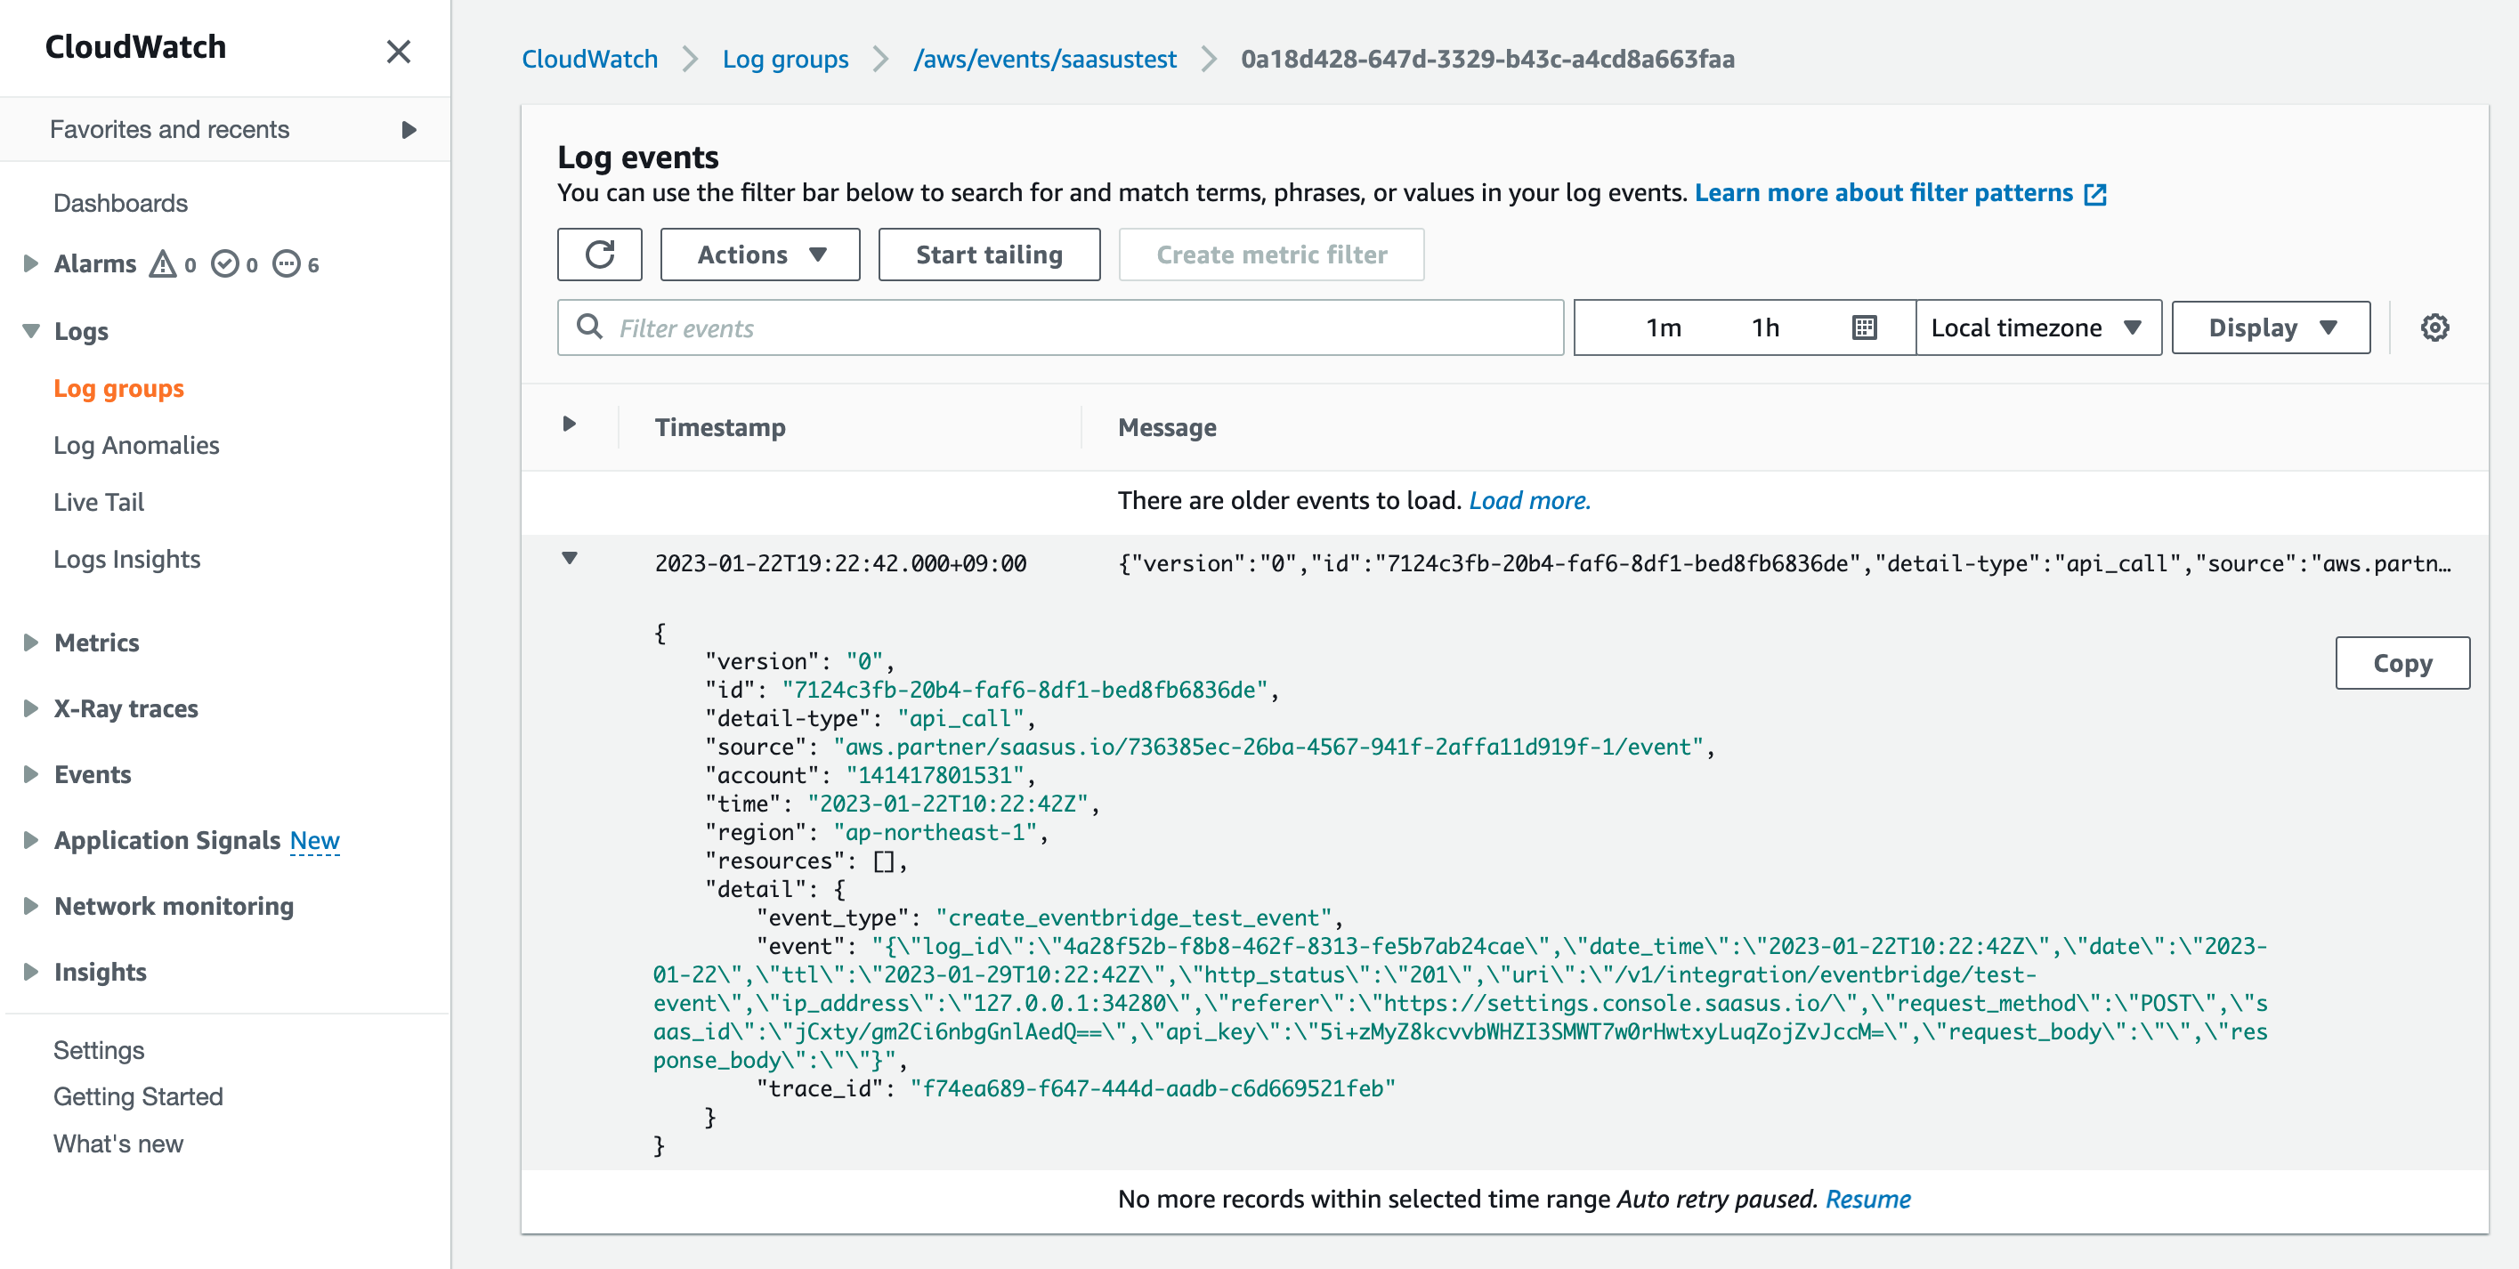The image size is (2519, 1269).
Task: Go to Log groups breadcrumb
Action: pyautogui.click(x=785, y=59)
